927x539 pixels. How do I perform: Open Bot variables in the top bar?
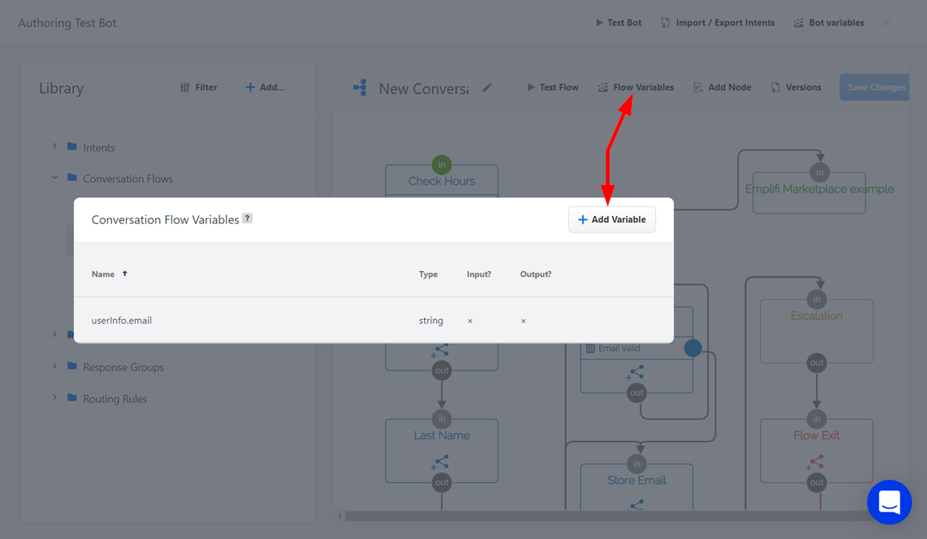[828, 23]
